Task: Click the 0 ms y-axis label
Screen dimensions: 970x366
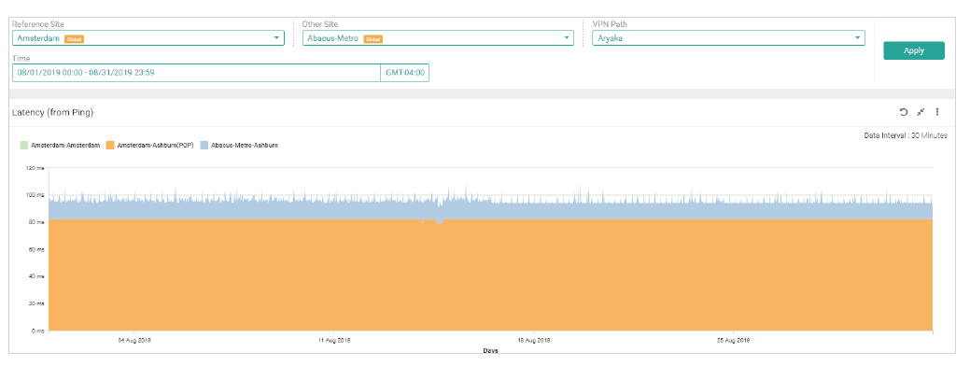Action: click(x=37, y=331)
